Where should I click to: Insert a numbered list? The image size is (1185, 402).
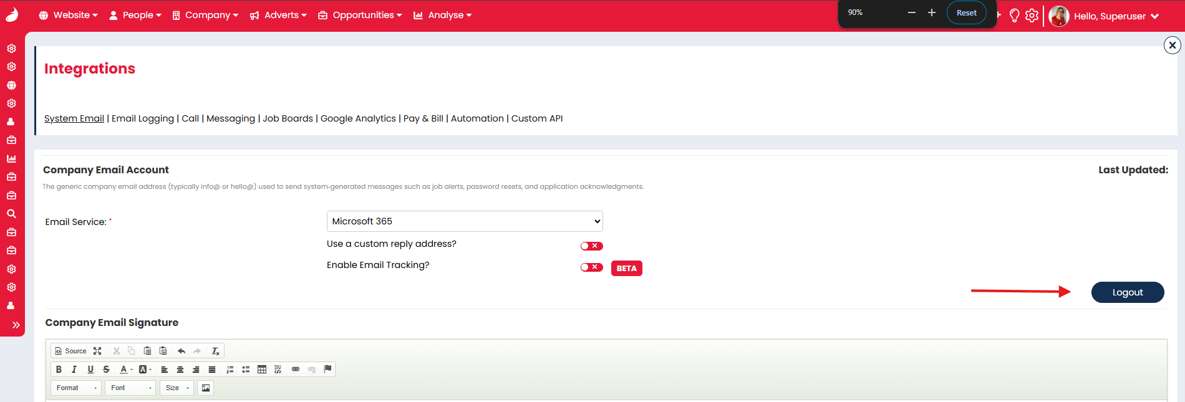click(230, 370)
